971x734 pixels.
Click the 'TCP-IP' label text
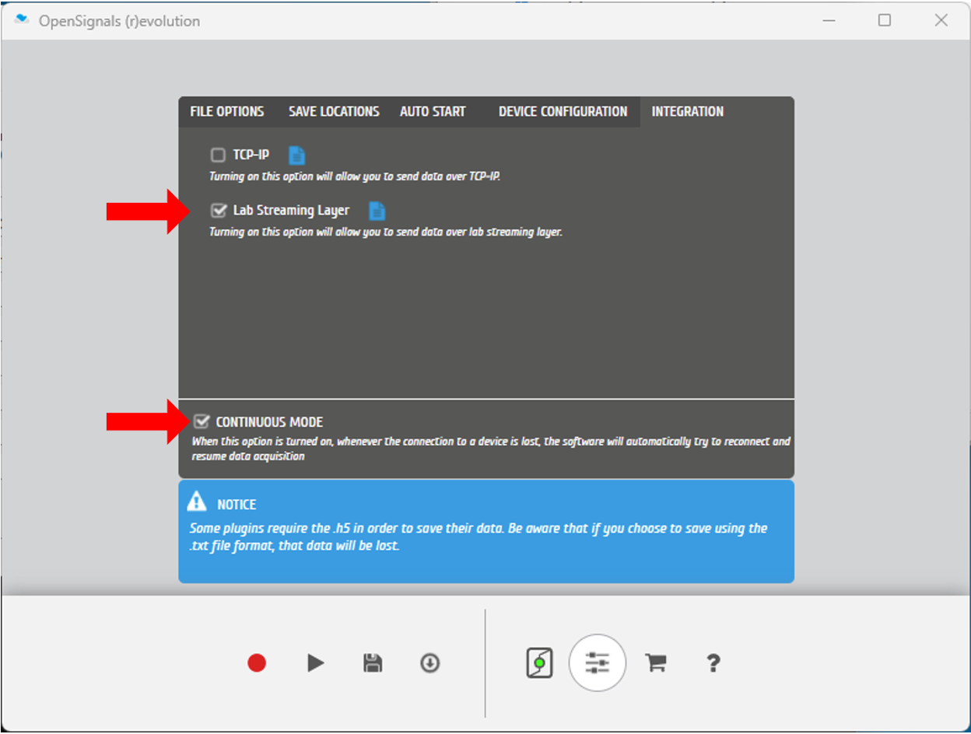(x=251, y=155)
